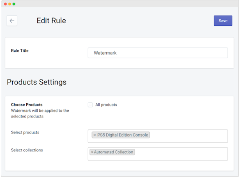
Task: Focus the Rule Title input containing Watermark
Action: [158, 53]
